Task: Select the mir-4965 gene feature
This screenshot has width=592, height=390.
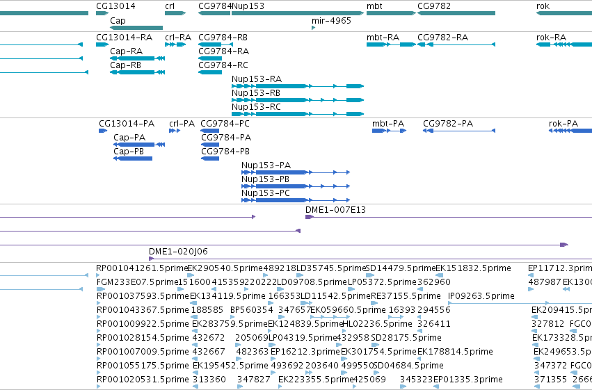Action: coord(313,28)
